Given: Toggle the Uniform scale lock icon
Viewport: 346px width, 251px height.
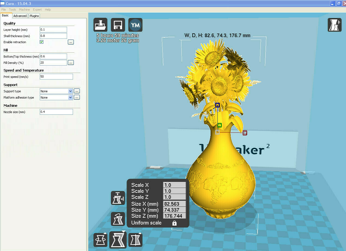Looking at the screenshot, I should click(x=174, y=223).
